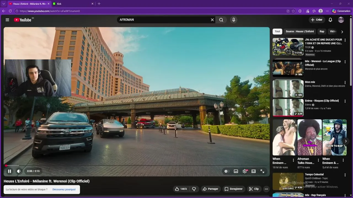Viewport: 353px width, 198px height.
Task: Open the browser favorites list icon
Action: coord(314,11)
